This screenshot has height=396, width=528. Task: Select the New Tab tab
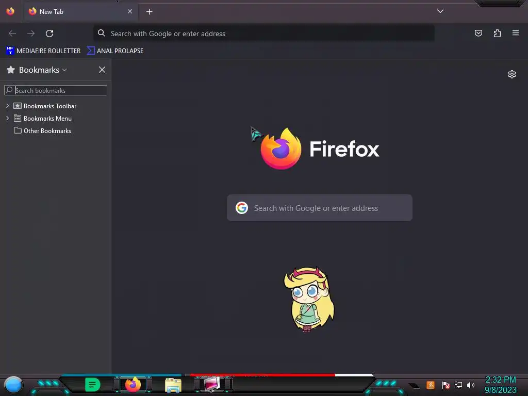[x=80, y=11]
